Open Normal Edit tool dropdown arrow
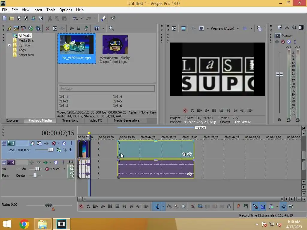 (x=163, y=206)
